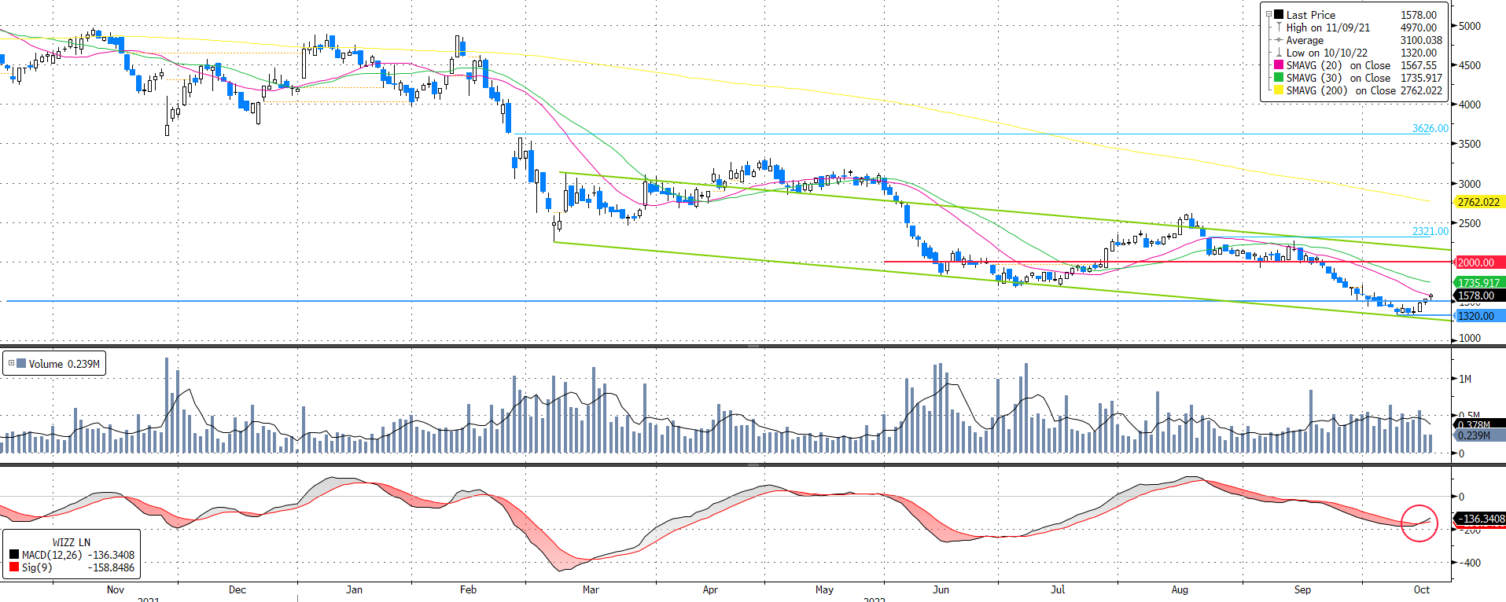Click the 3500 price axis label
Image resolution: width=1506 pixels, height=602 pixels.
pyautogui.click(x=1469, y=144)
